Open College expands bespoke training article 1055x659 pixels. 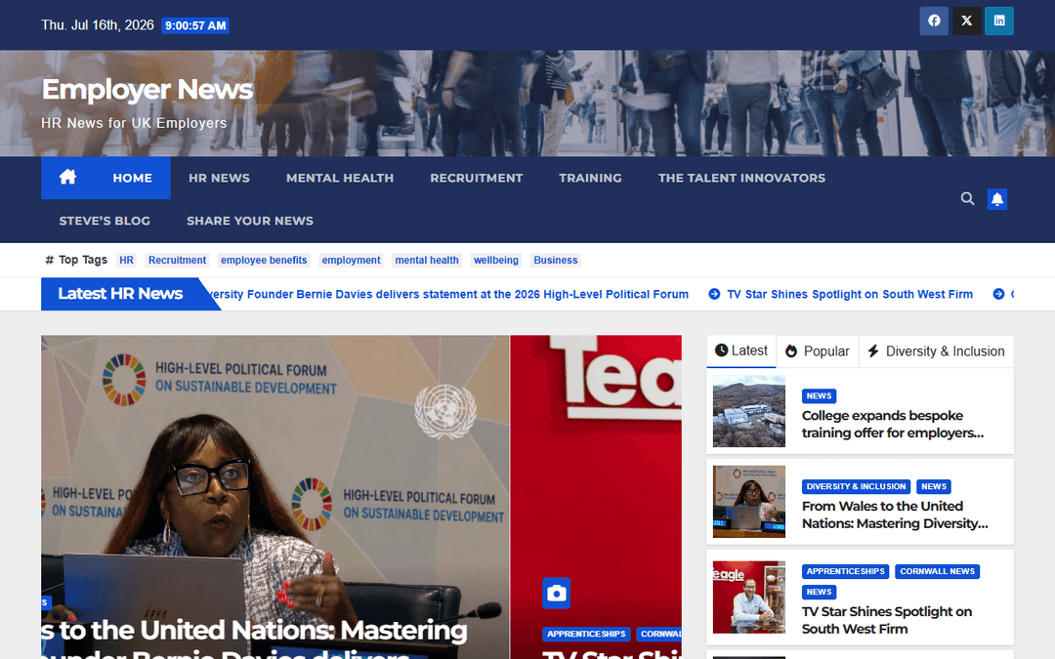892,425
